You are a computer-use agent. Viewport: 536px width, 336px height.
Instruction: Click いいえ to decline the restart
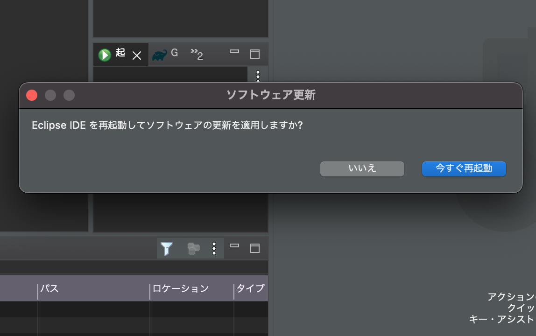[362, 168]
